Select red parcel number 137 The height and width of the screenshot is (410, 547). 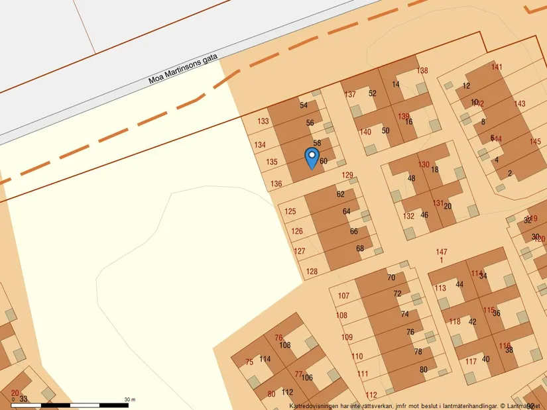tap(350, 95)
